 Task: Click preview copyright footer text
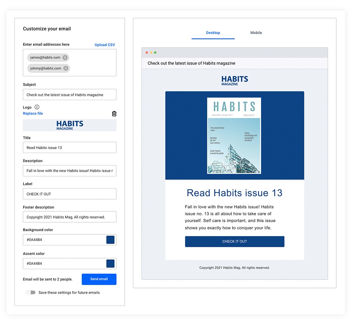click(235, 268)
